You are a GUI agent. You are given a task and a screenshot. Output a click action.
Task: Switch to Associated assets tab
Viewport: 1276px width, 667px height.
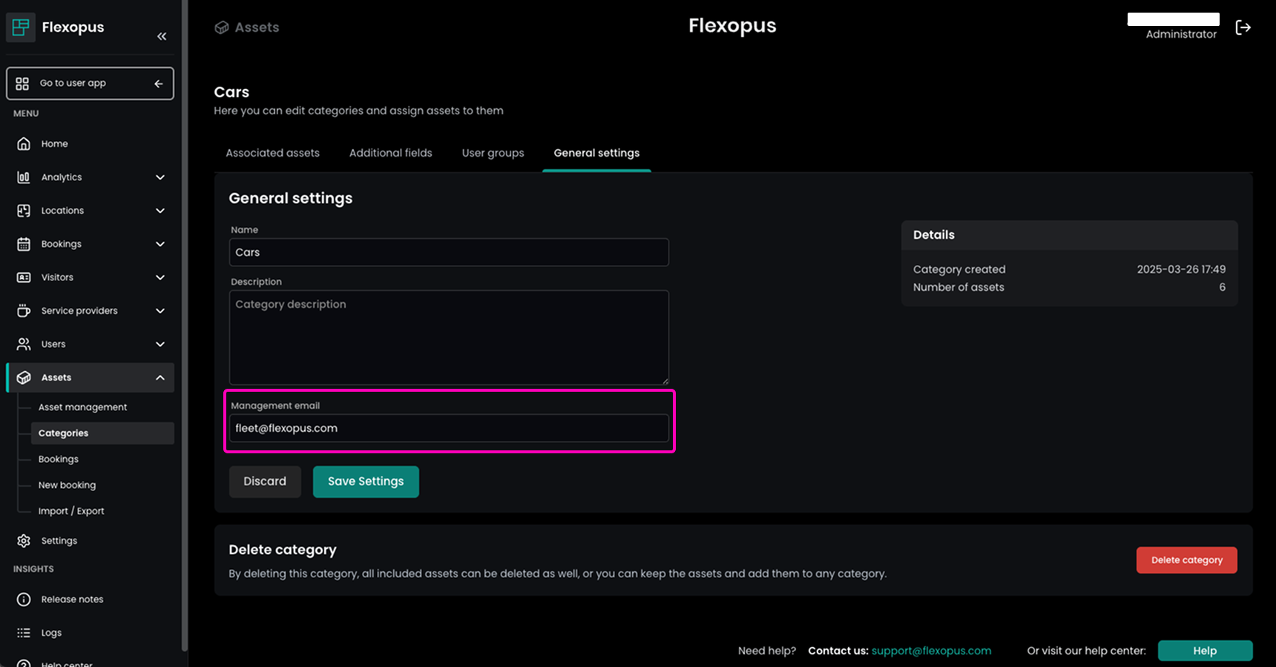coord(272,153)
